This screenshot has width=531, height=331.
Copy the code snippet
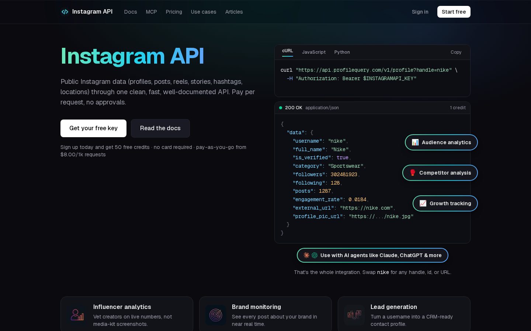(x=456, y=52)
